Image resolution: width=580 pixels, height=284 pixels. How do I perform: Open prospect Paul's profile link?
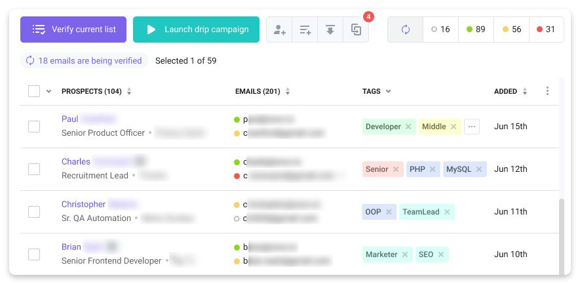tap(70, 119)
